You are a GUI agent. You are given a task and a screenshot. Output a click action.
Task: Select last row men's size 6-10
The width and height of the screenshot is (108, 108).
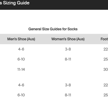point(21,95)
